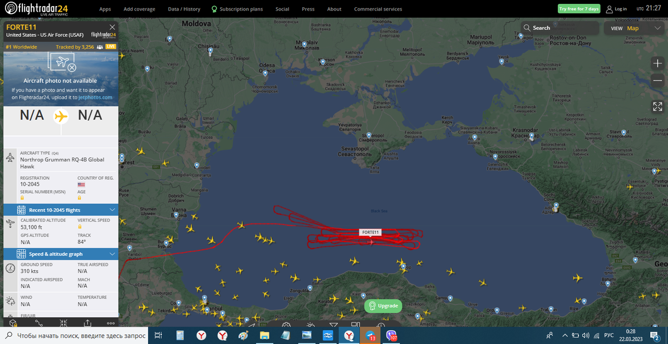The image size is (668, 344).
Task: Click locked Serial Number padlock icon
Action: tap(22, 198)
